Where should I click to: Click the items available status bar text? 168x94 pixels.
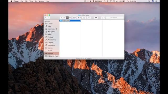click(84, 58)
